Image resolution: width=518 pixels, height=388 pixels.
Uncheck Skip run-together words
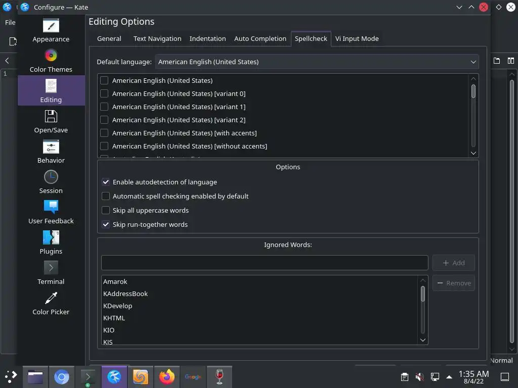point(106,225)
